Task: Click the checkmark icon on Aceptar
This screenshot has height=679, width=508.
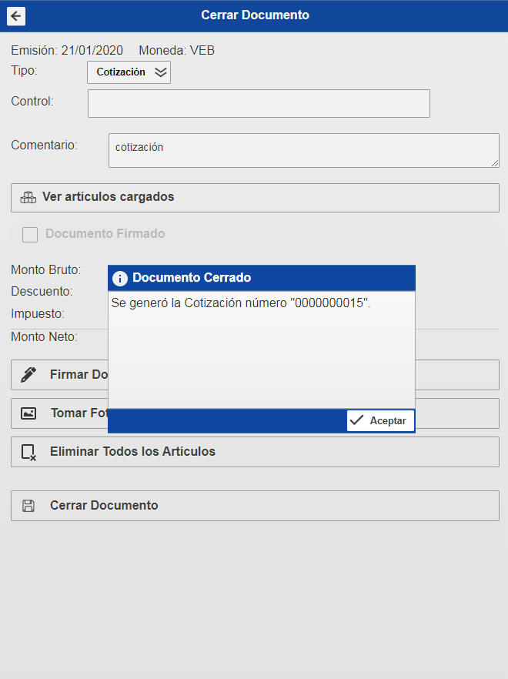Action: pyautogui.click(x=356, y=420)
